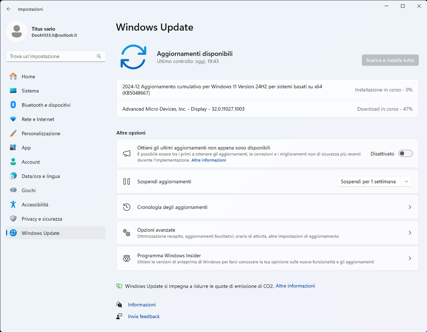This screenshot has width=427, height=332.
Task: Click the megaphone icon for latest updates
Action: pos(127,154)
